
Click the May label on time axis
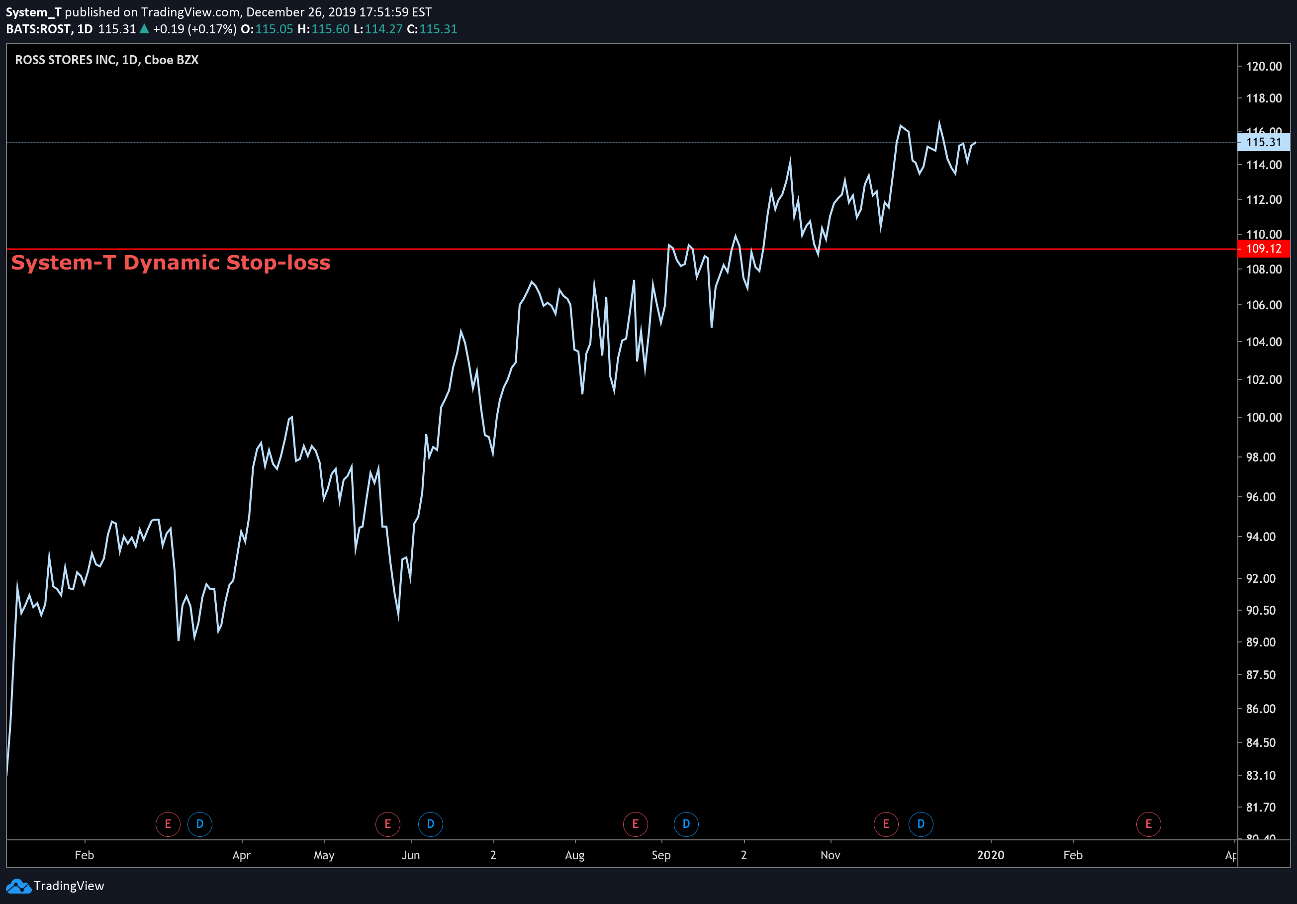[x=324, y=855]
